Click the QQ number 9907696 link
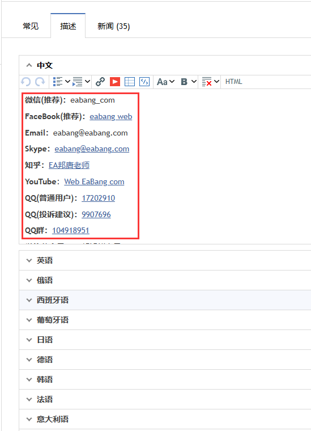Image resolution: width=311 pixels, height=431 pixels. click(96, 214)
